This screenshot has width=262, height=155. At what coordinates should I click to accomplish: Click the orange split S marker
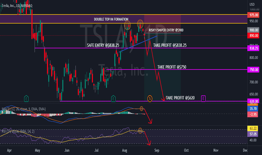tap(150, 99)
